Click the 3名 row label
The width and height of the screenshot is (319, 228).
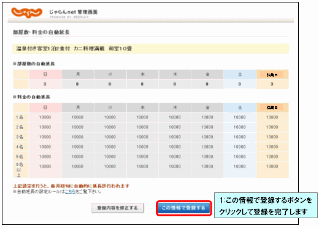(20, 137)
